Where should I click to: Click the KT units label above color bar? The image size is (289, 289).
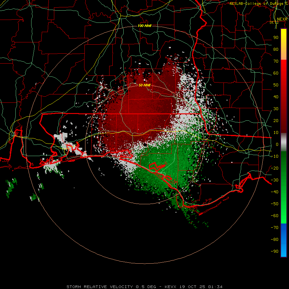(x=274, y=22)
